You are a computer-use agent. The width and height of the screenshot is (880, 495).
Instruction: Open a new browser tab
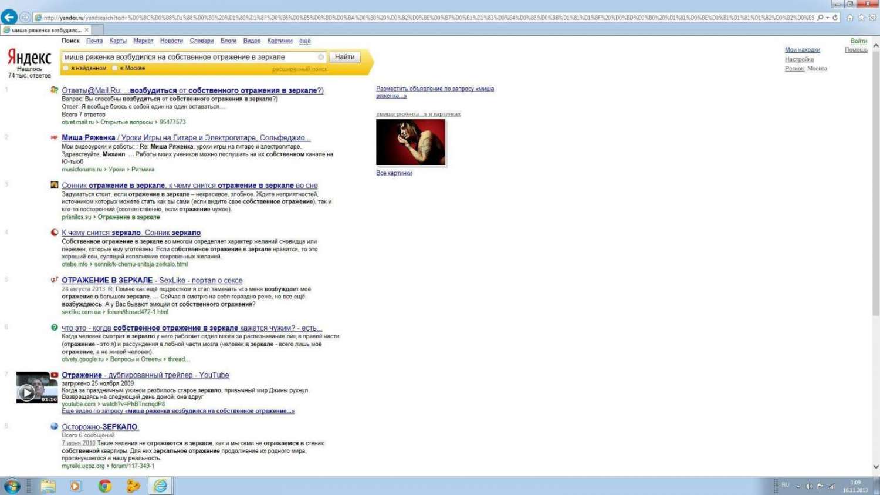point(97,30)
